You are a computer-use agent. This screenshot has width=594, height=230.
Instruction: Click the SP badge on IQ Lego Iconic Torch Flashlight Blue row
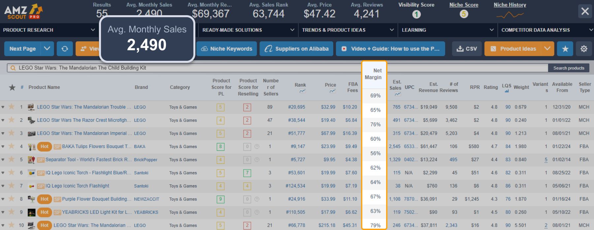point(41,173)
